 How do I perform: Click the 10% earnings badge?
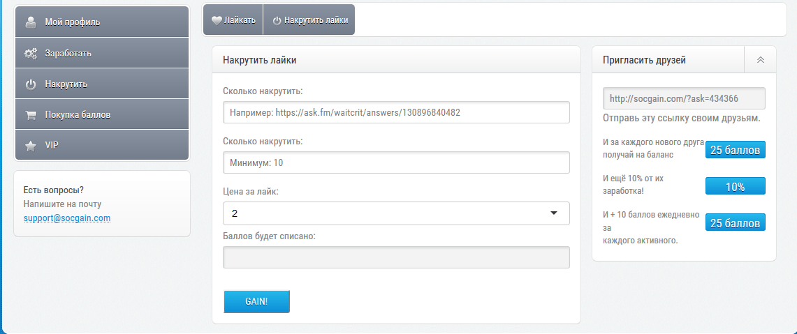[x=735, y=186]
